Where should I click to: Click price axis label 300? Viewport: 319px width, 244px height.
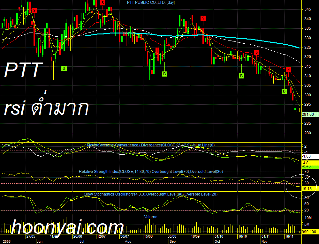(x=308, y=95)
